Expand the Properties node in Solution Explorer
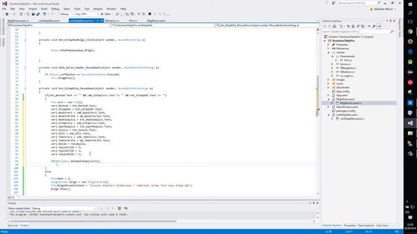417x234 pixels. click(328, 45)
